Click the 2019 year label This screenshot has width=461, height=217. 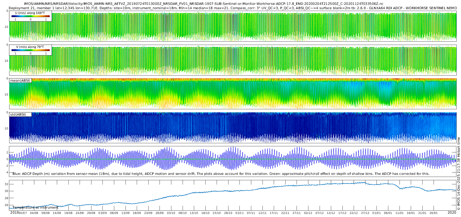point(14,213)
